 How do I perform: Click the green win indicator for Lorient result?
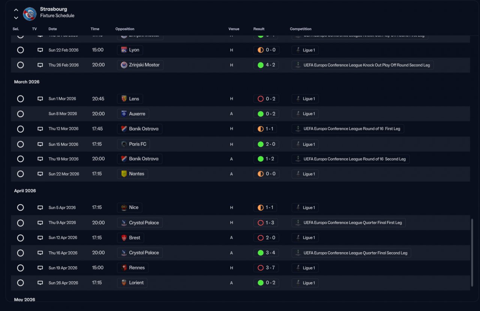click(261, 283)
